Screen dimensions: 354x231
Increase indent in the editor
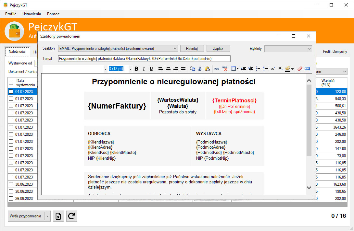point(251,69)
